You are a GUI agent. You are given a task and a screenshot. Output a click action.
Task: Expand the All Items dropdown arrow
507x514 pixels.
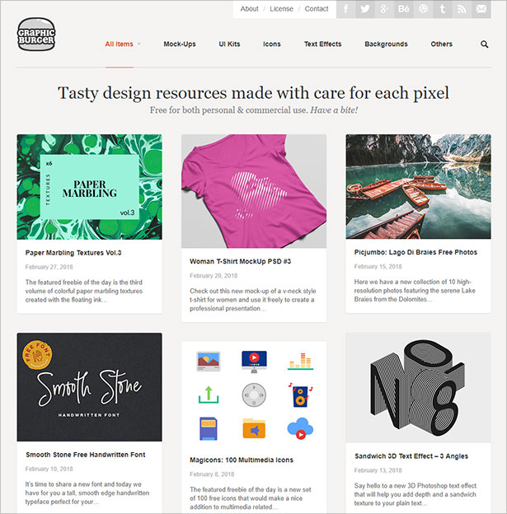[x=139, y=44]
